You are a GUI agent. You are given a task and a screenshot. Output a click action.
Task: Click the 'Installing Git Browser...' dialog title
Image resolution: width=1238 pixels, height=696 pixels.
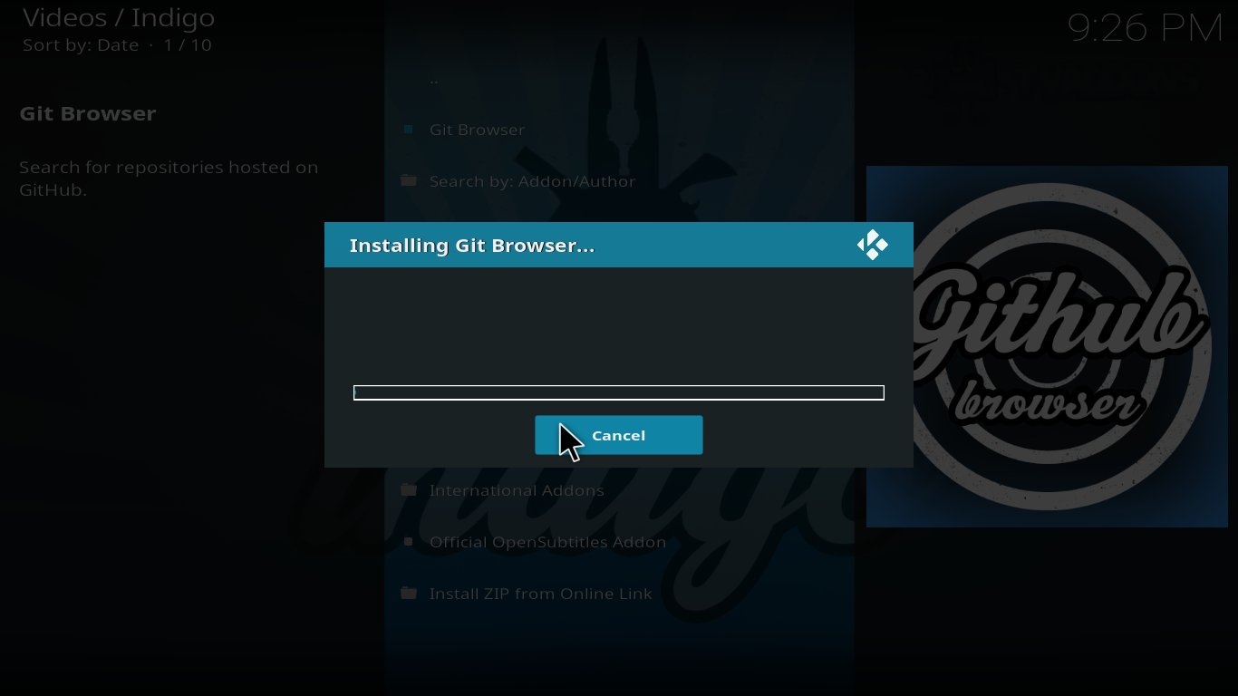(471, 246)
